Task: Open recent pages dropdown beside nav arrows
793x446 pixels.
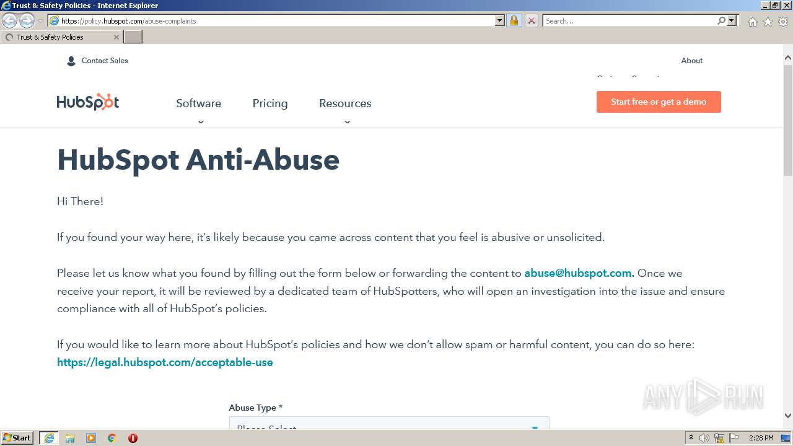Action: click(40, 21)
